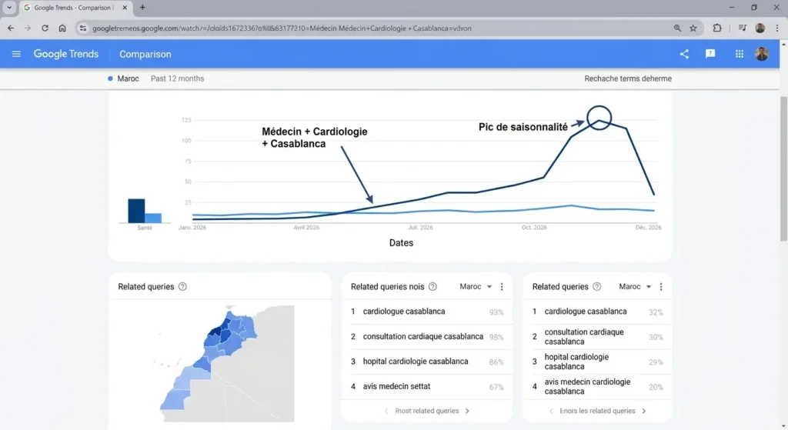
Task: Go to previous page of Rnost related queries
Action: click(x=386, y=411)
